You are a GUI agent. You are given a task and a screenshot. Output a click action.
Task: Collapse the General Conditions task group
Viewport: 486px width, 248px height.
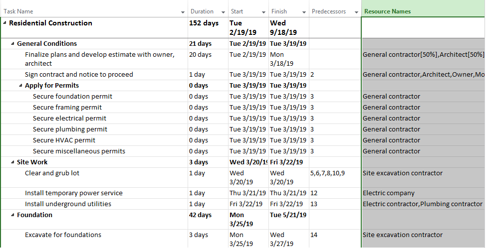click(x=13, y=44)
